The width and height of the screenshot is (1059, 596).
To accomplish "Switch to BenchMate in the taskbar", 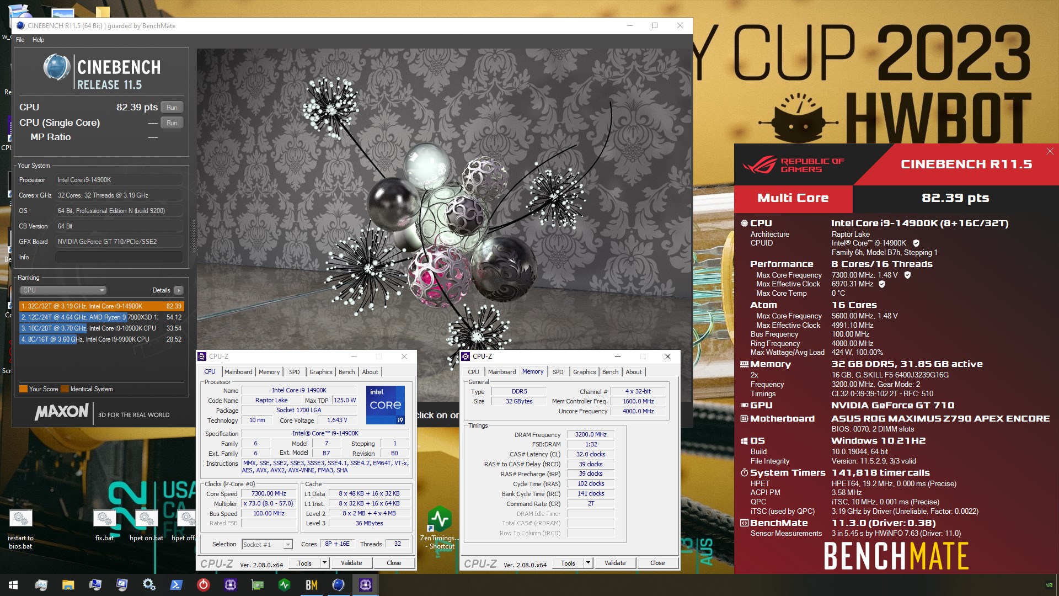I will click(312, 585).
